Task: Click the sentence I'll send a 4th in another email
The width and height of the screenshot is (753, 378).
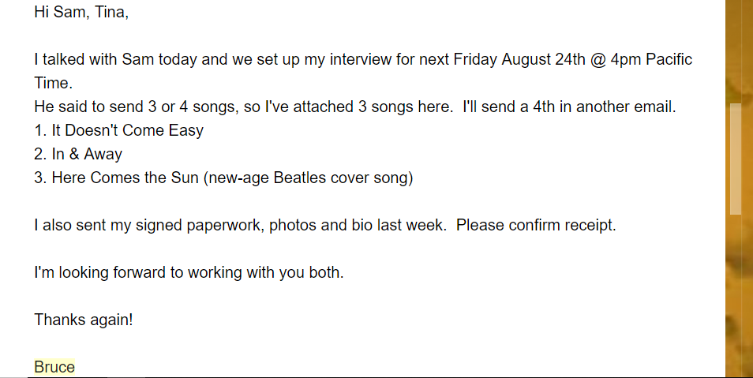Action: pyautogui.click(x=569, y=107)
